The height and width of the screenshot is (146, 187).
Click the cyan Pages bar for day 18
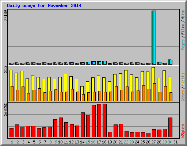[x=105, y=63]
